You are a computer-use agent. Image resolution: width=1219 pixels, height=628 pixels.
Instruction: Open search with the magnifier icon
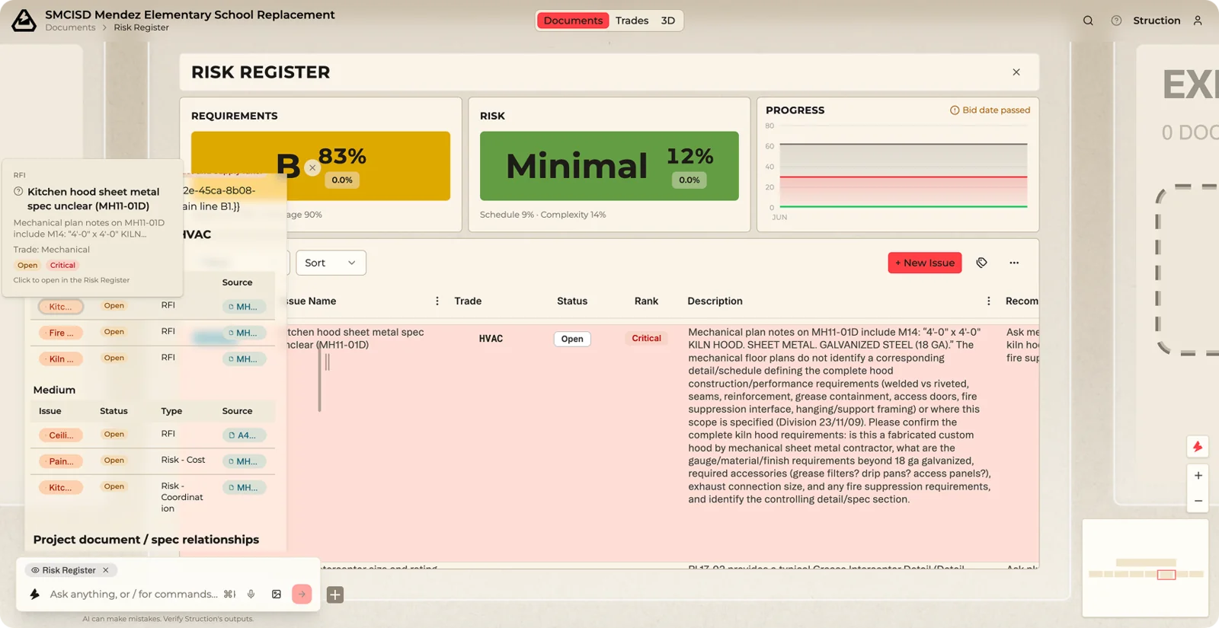1088,21
